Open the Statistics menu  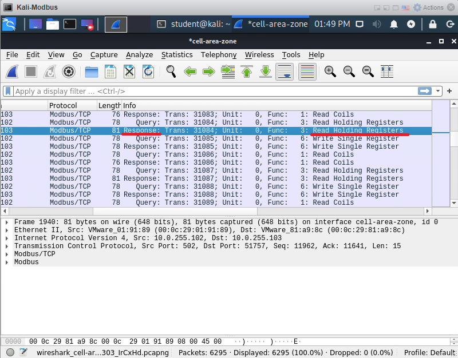tap(177, 55)
